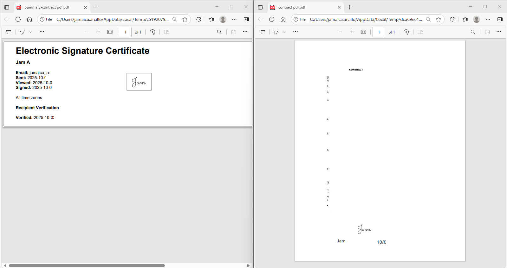Fit Summary-contract PDF to width

[x=110, y=32]
